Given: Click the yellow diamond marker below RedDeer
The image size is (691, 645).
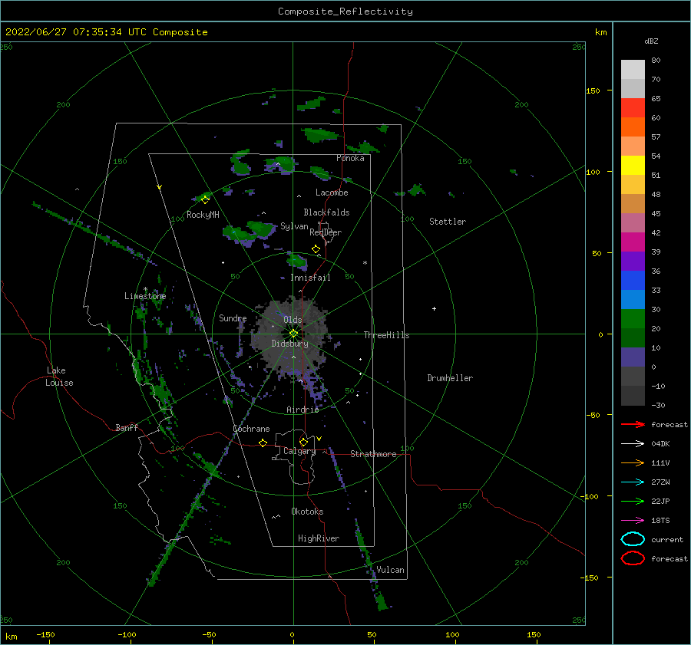Looking at the screenshot, I should (x=316, y=249).
